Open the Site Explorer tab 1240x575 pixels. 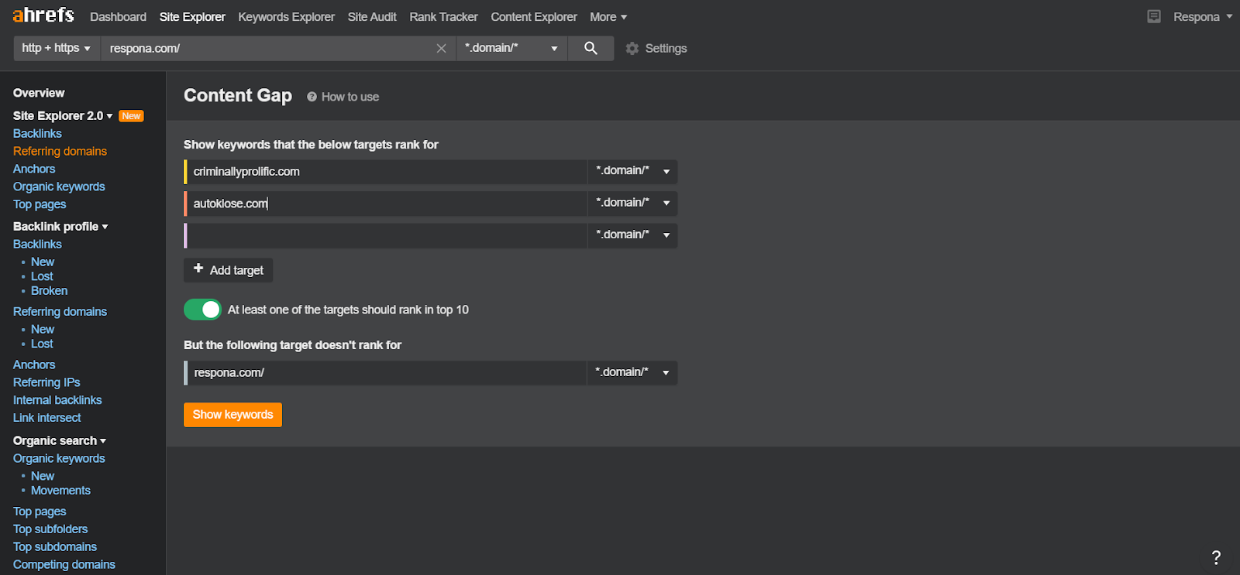click(x=192, y=16)
